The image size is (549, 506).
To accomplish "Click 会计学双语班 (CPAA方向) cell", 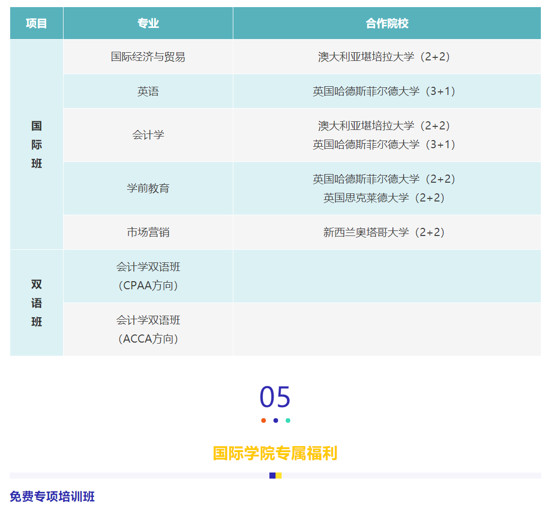I will (148, 276).
